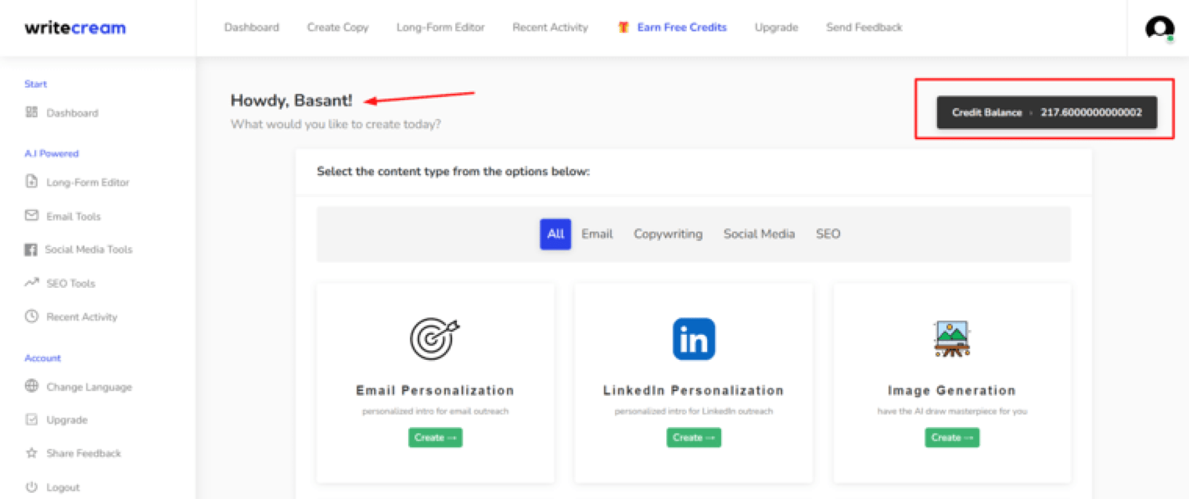Open Email Tools from the sidebar

tap(73, 216)
